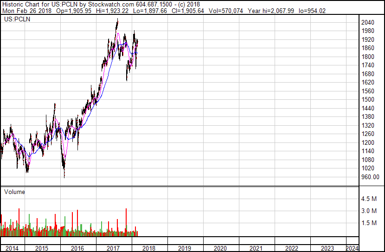The width and height of the screenshot is (385, 252).
Task: Click the 1920 price axis value
Action: click(x=368, y=39)
